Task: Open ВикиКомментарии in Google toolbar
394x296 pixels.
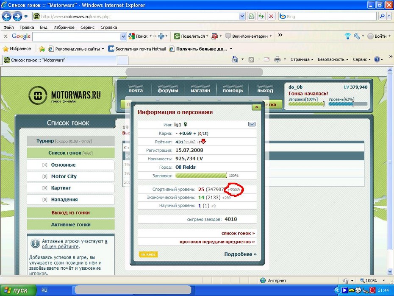Action: click(247, 36)
